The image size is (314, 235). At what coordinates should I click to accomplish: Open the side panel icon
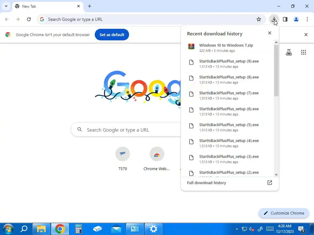click(x=285, y=19)
